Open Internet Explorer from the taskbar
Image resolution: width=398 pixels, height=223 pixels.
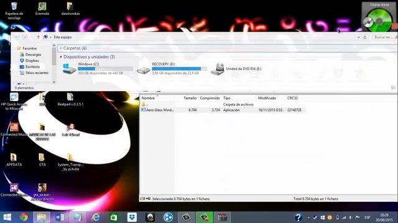click(96, 217)
